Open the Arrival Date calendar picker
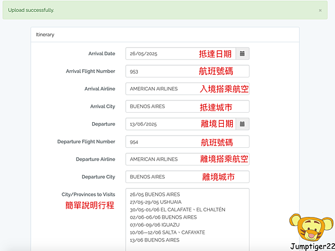335x251 pixels. click(242, 54)
